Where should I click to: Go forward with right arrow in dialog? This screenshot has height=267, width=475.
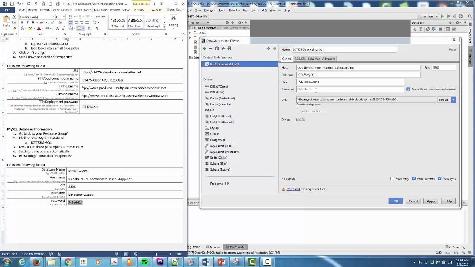(275, 49)
